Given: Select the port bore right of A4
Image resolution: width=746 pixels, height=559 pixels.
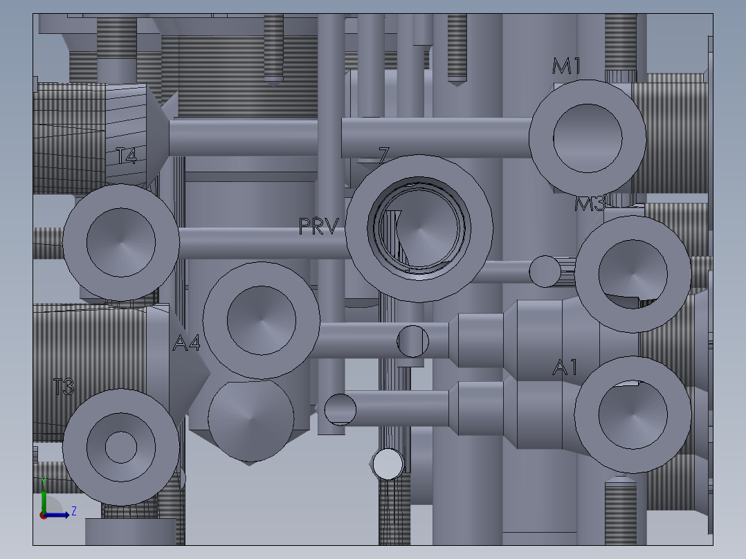Looking at the screenshot, I should (x=261, y=320).
